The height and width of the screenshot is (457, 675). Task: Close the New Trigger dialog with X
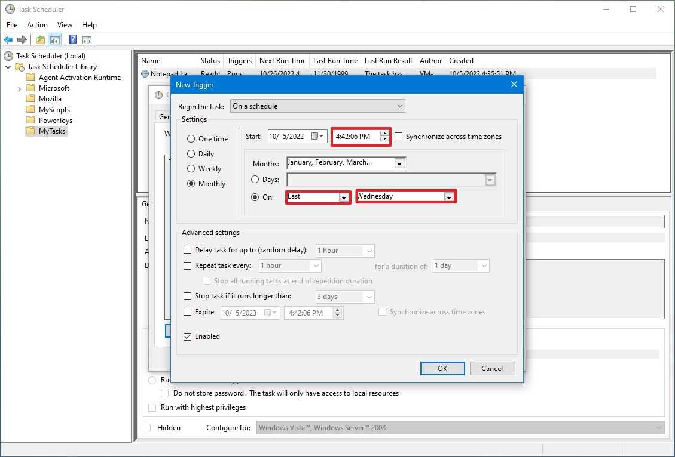[x=514, y=85]
